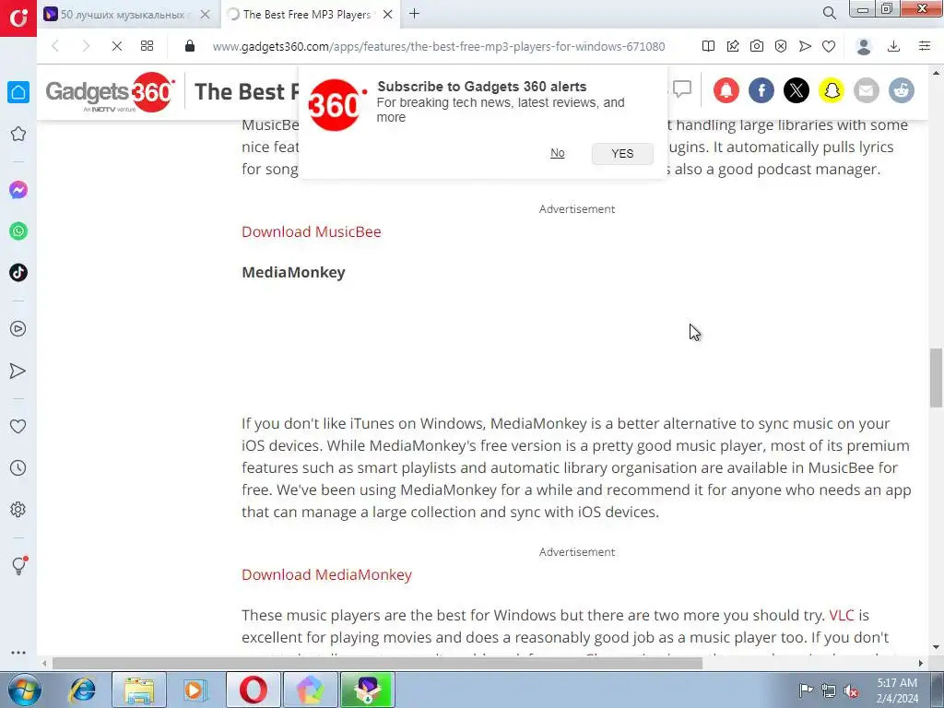This screenshot has height=708, width=944.
Task: Open the lightbulb tips icon in sidebar
Action: 18,565
